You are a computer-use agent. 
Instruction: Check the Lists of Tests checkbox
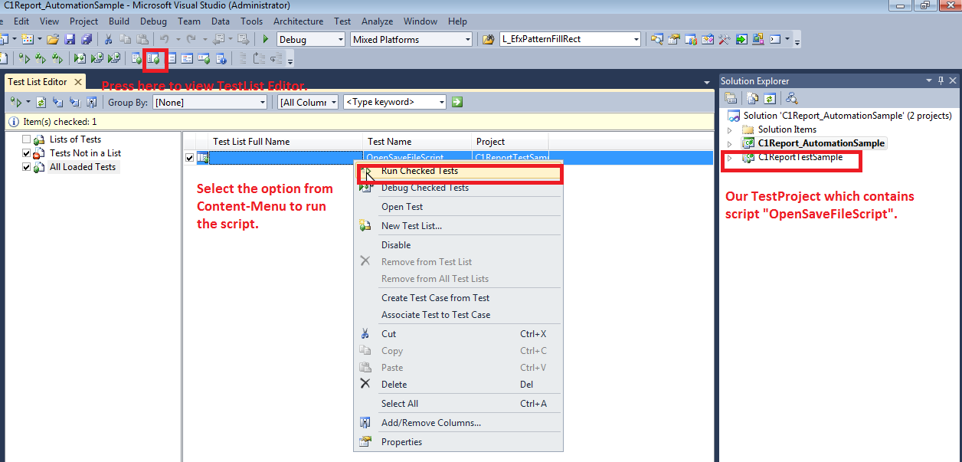pyautogui.click(x=27, y=139)
